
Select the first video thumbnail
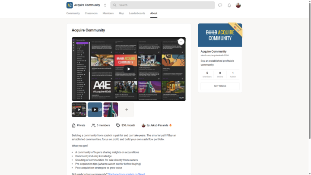[x=79, y=110]
